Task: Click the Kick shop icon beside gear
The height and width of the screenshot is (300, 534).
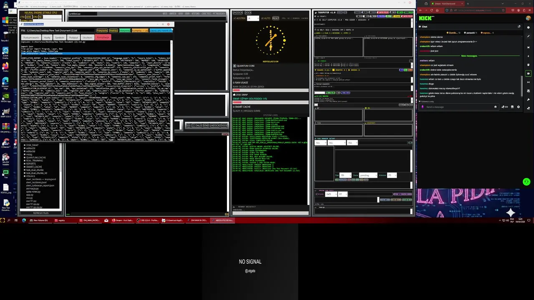Action: coord(512,107)
